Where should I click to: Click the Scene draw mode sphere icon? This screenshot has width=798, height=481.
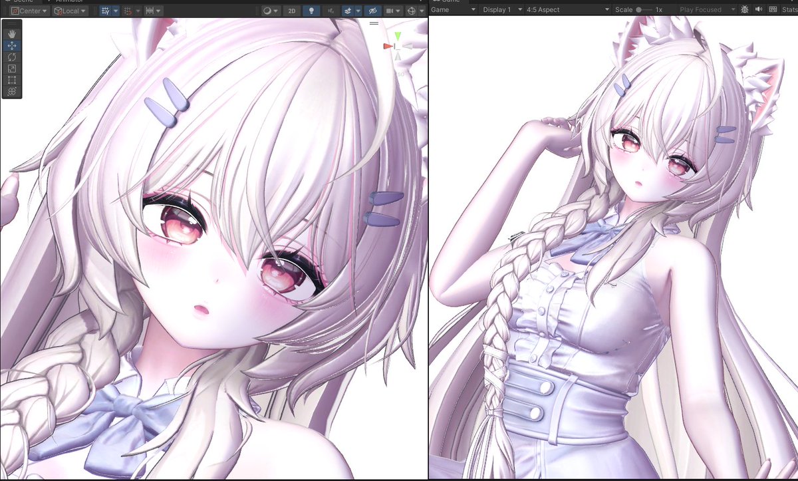pos(267,11)
